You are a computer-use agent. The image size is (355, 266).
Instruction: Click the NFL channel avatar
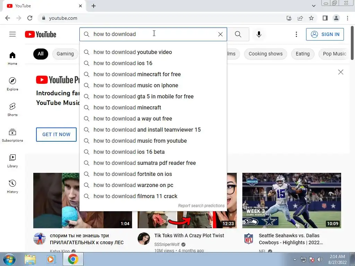[248, 238]
